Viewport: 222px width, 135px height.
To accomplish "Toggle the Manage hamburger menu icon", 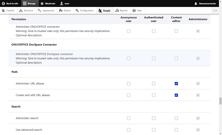I will (25, 4).
